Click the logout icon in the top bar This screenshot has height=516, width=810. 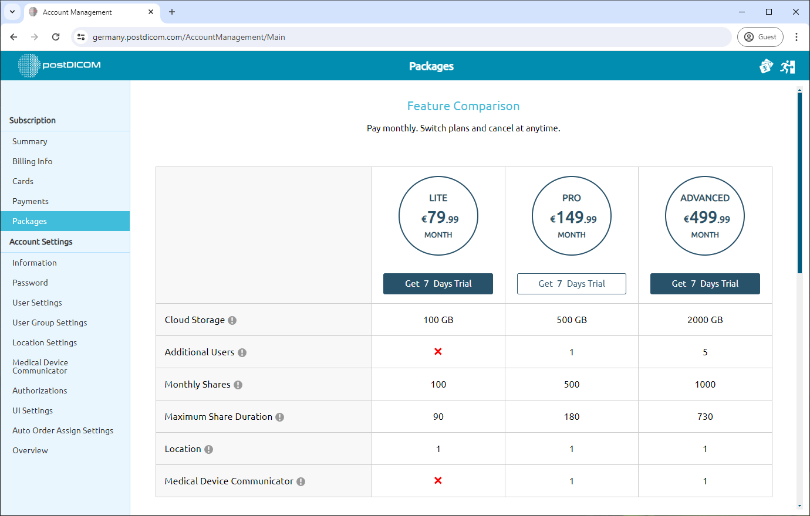tap(788, 66)
